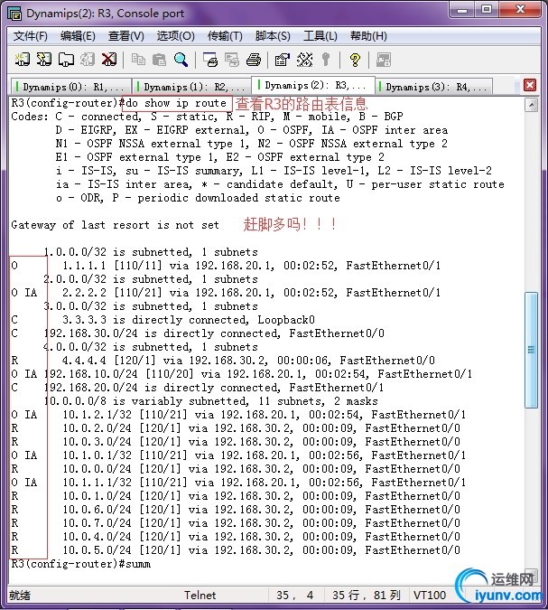Screen dimensions: 548x610
Task: Click the yellow Help question mark icon
Action: click(x=355, y=60)
